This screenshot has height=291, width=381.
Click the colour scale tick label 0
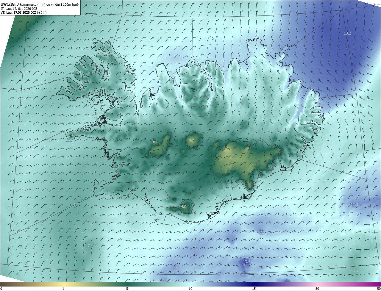point(1,289)
